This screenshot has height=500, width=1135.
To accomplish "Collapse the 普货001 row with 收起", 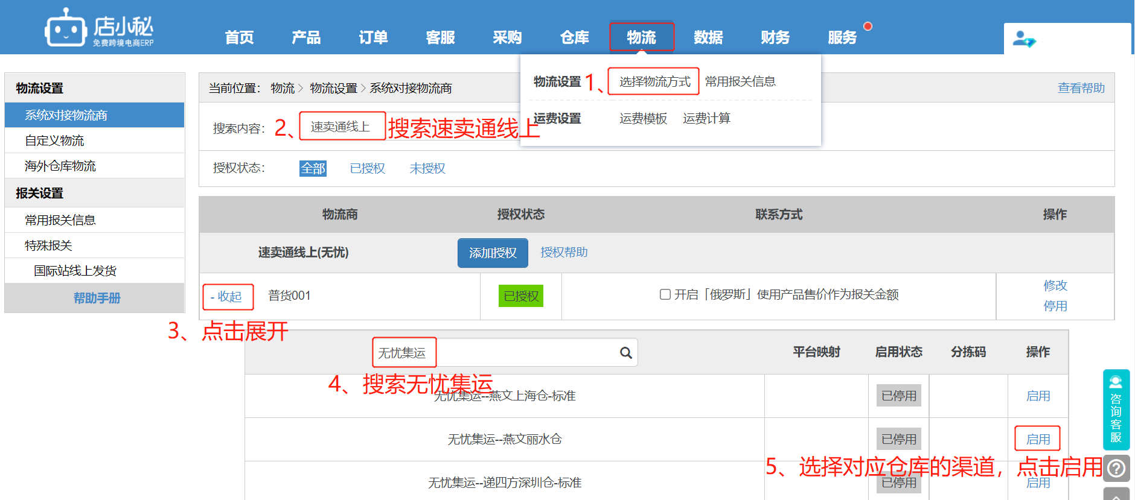I will (x=228, y=297).
